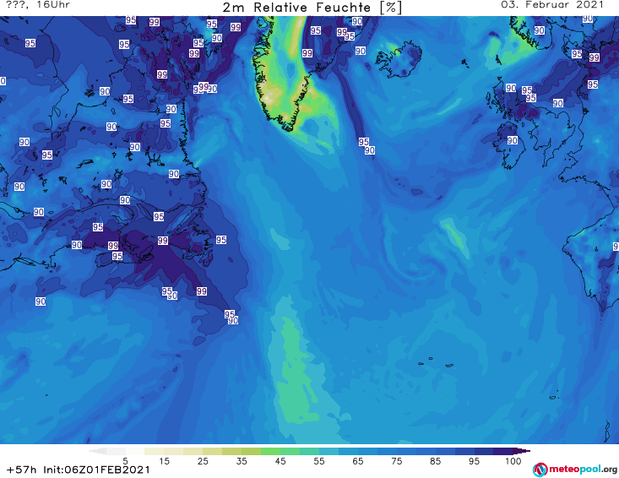Click the colorbar tick label '65'
This screenshot has width=619, height=478.
click(358, 461)
